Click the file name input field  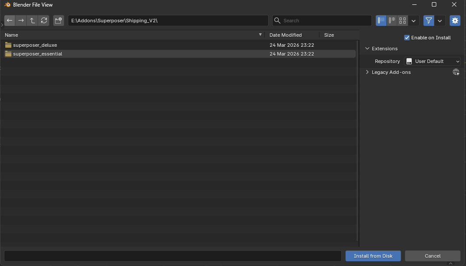[173, 256]
